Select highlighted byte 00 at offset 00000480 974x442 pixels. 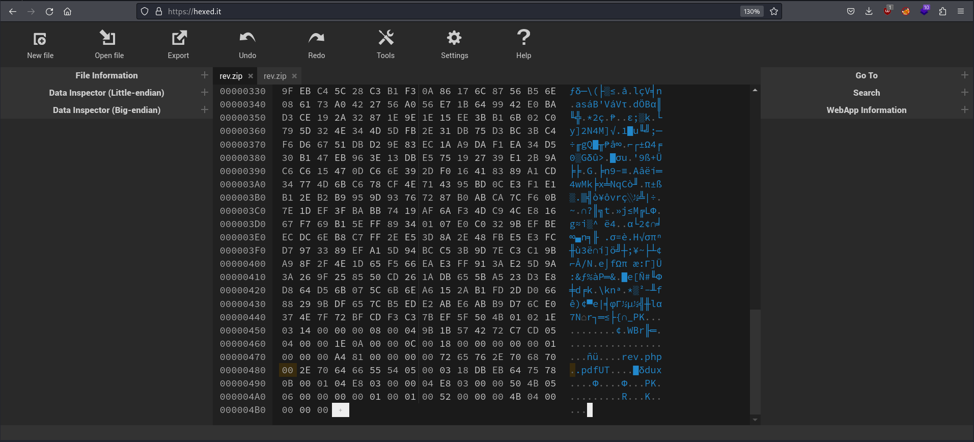(288, 370)
